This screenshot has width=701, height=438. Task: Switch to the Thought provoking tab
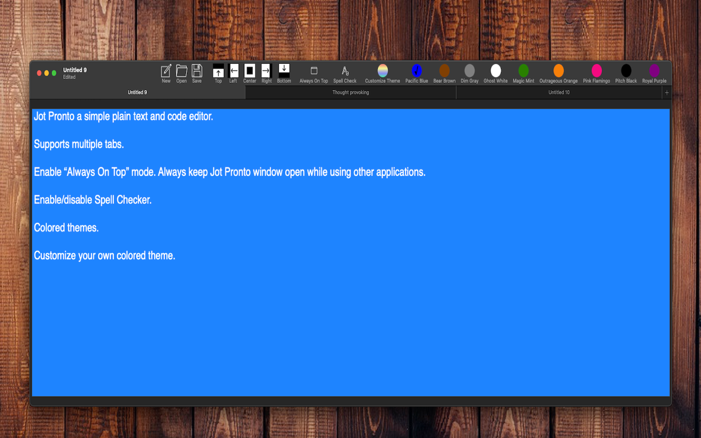350,93
